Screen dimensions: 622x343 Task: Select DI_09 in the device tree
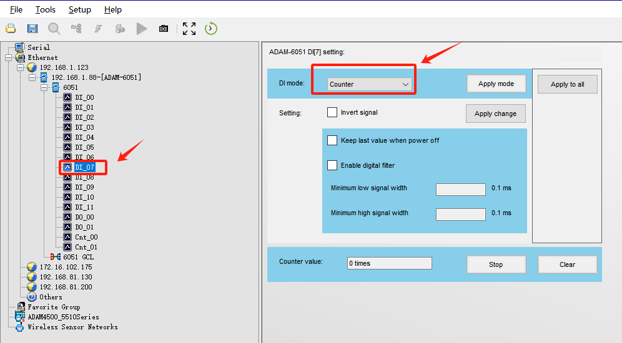pos(84,187)
